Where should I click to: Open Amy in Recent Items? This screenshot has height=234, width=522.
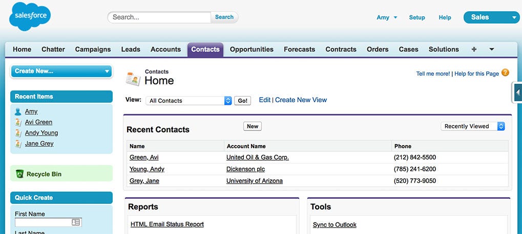point(31,111)
